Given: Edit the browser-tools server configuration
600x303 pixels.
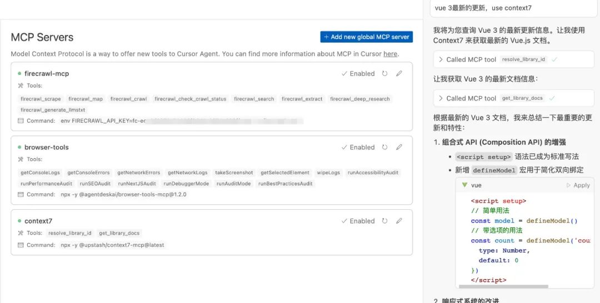Looking at the screenshot, I should click(x=399, y=147).
